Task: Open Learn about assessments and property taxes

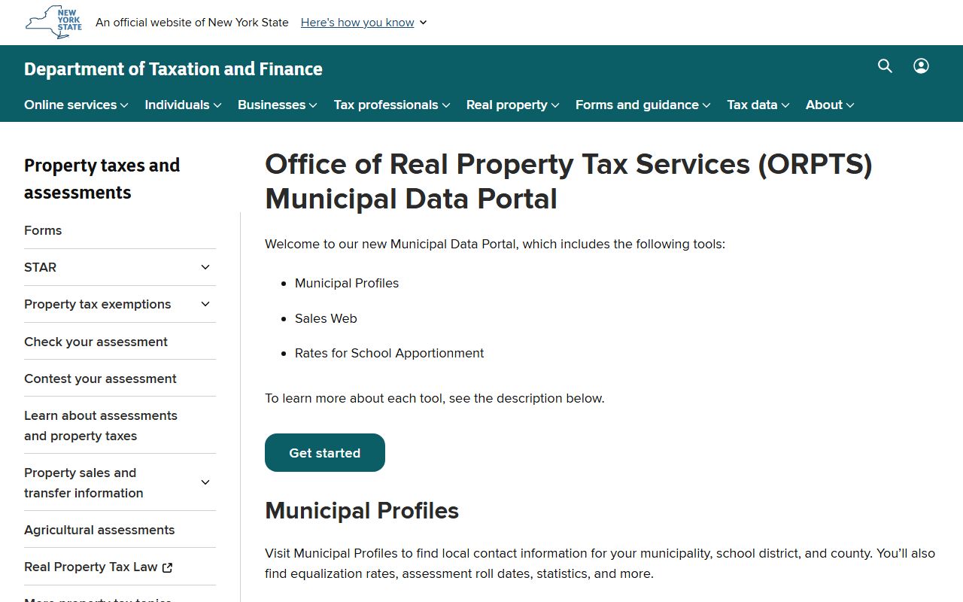Action: click(101, 426)
